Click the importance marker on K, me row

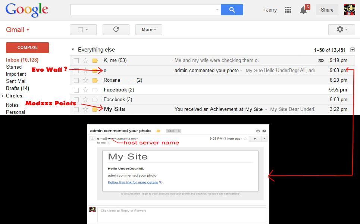tap(95, 60)
